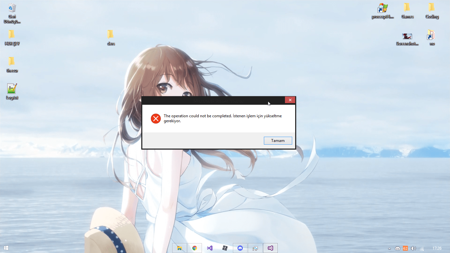Click the orange 62 temperature tray icon
The height and width of the screenshot is (253, 450).
(405, 248)
